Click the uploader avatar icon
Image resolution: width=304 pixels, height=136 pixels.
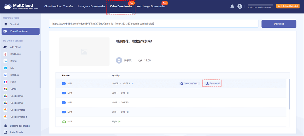click(119, 60)
